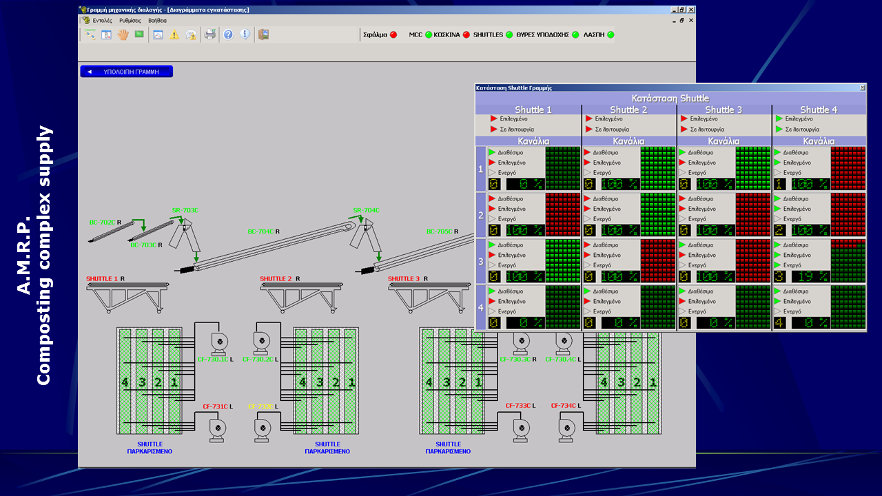Click the green screen toolbar icon

[139, 34]
